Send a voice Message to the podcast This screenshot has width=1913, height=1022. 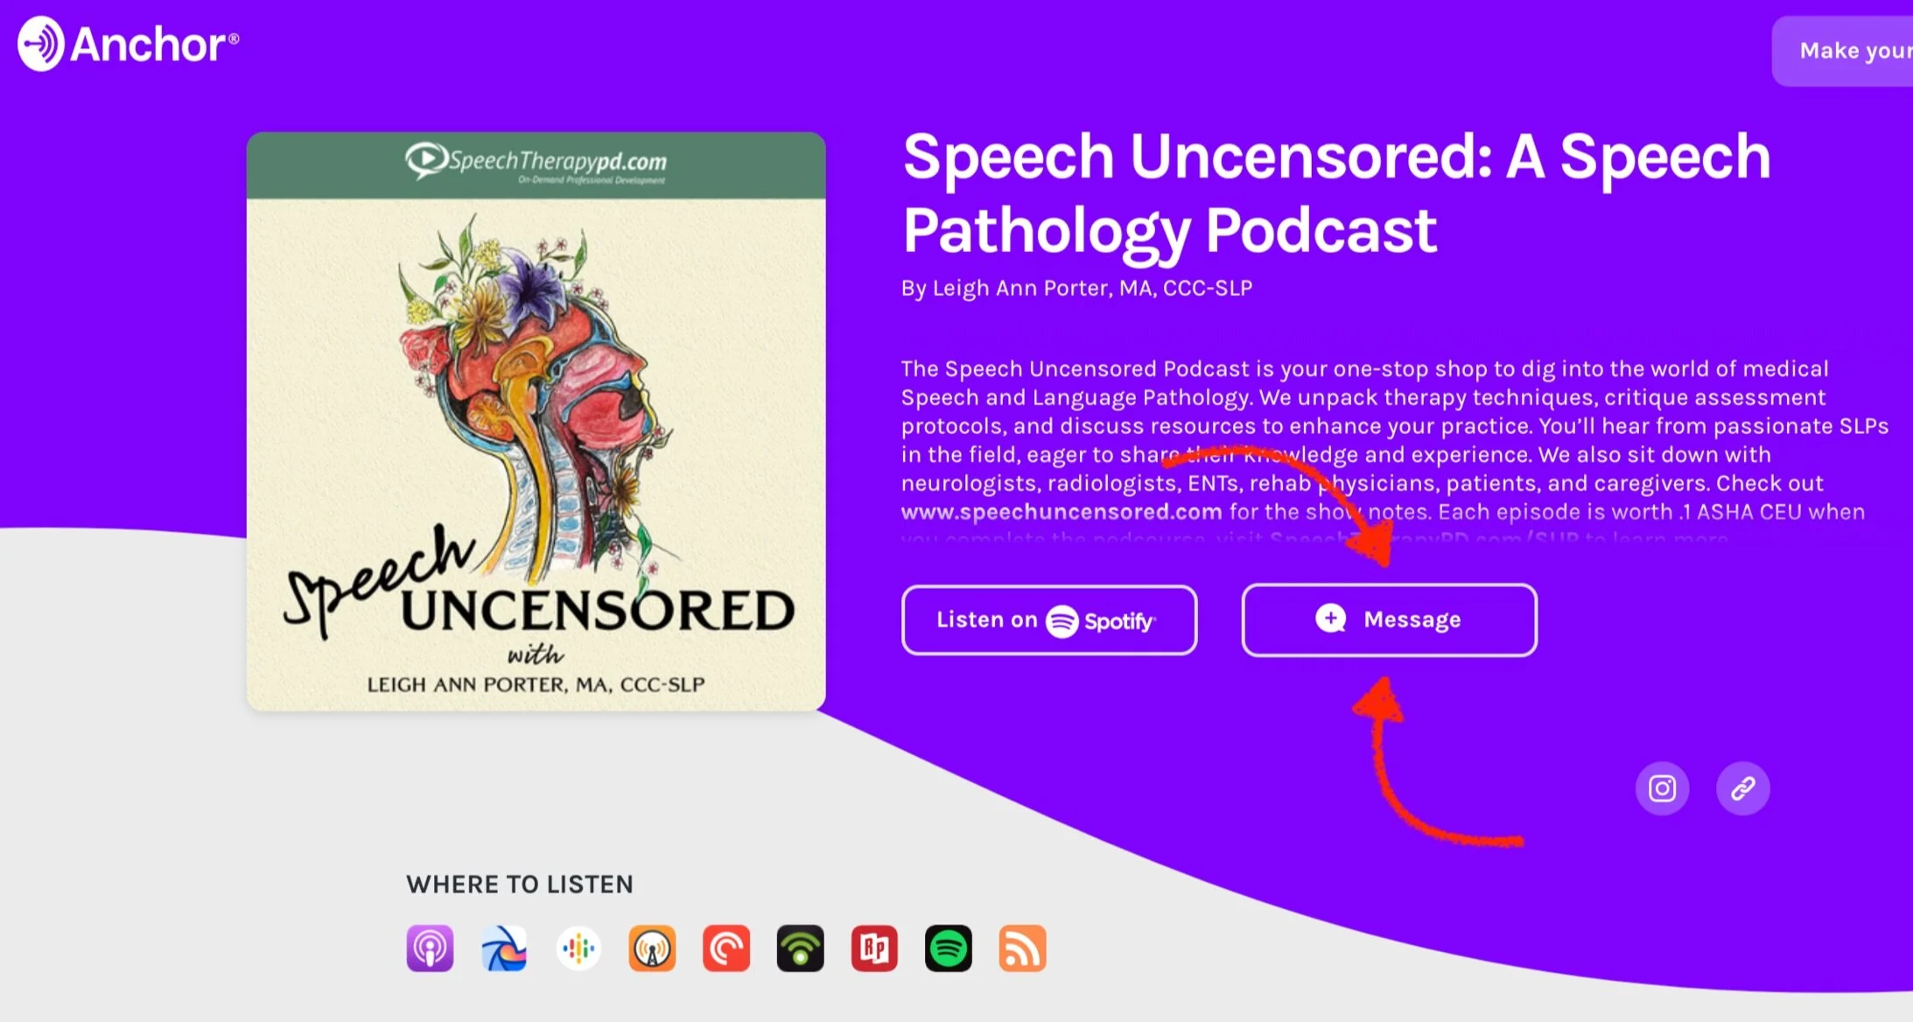coord(1389,619)
